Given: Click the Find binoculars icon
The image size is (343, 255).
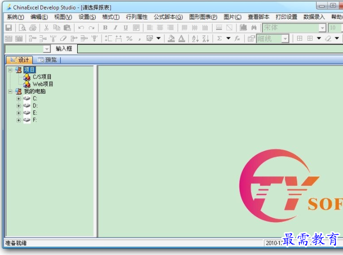Looking at the screenshot, I should (254, 28).
